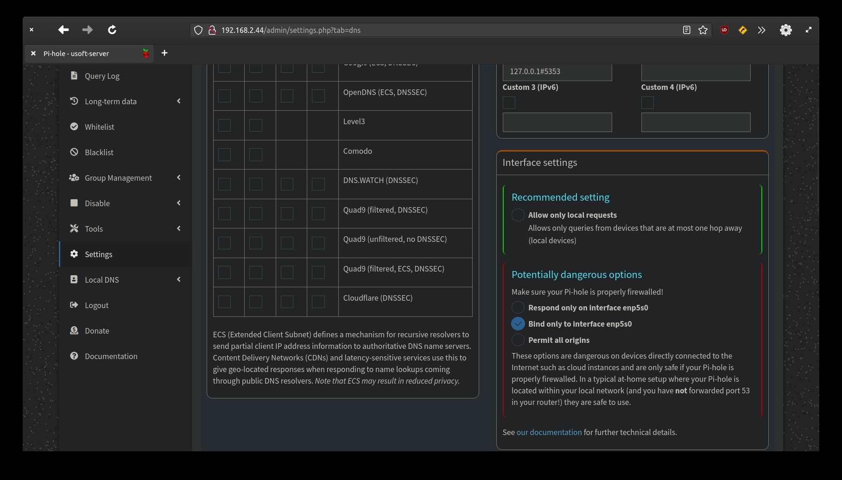Click the shield tracking protection icon
This screenshot has height=480, width=842.
point(198,30)
